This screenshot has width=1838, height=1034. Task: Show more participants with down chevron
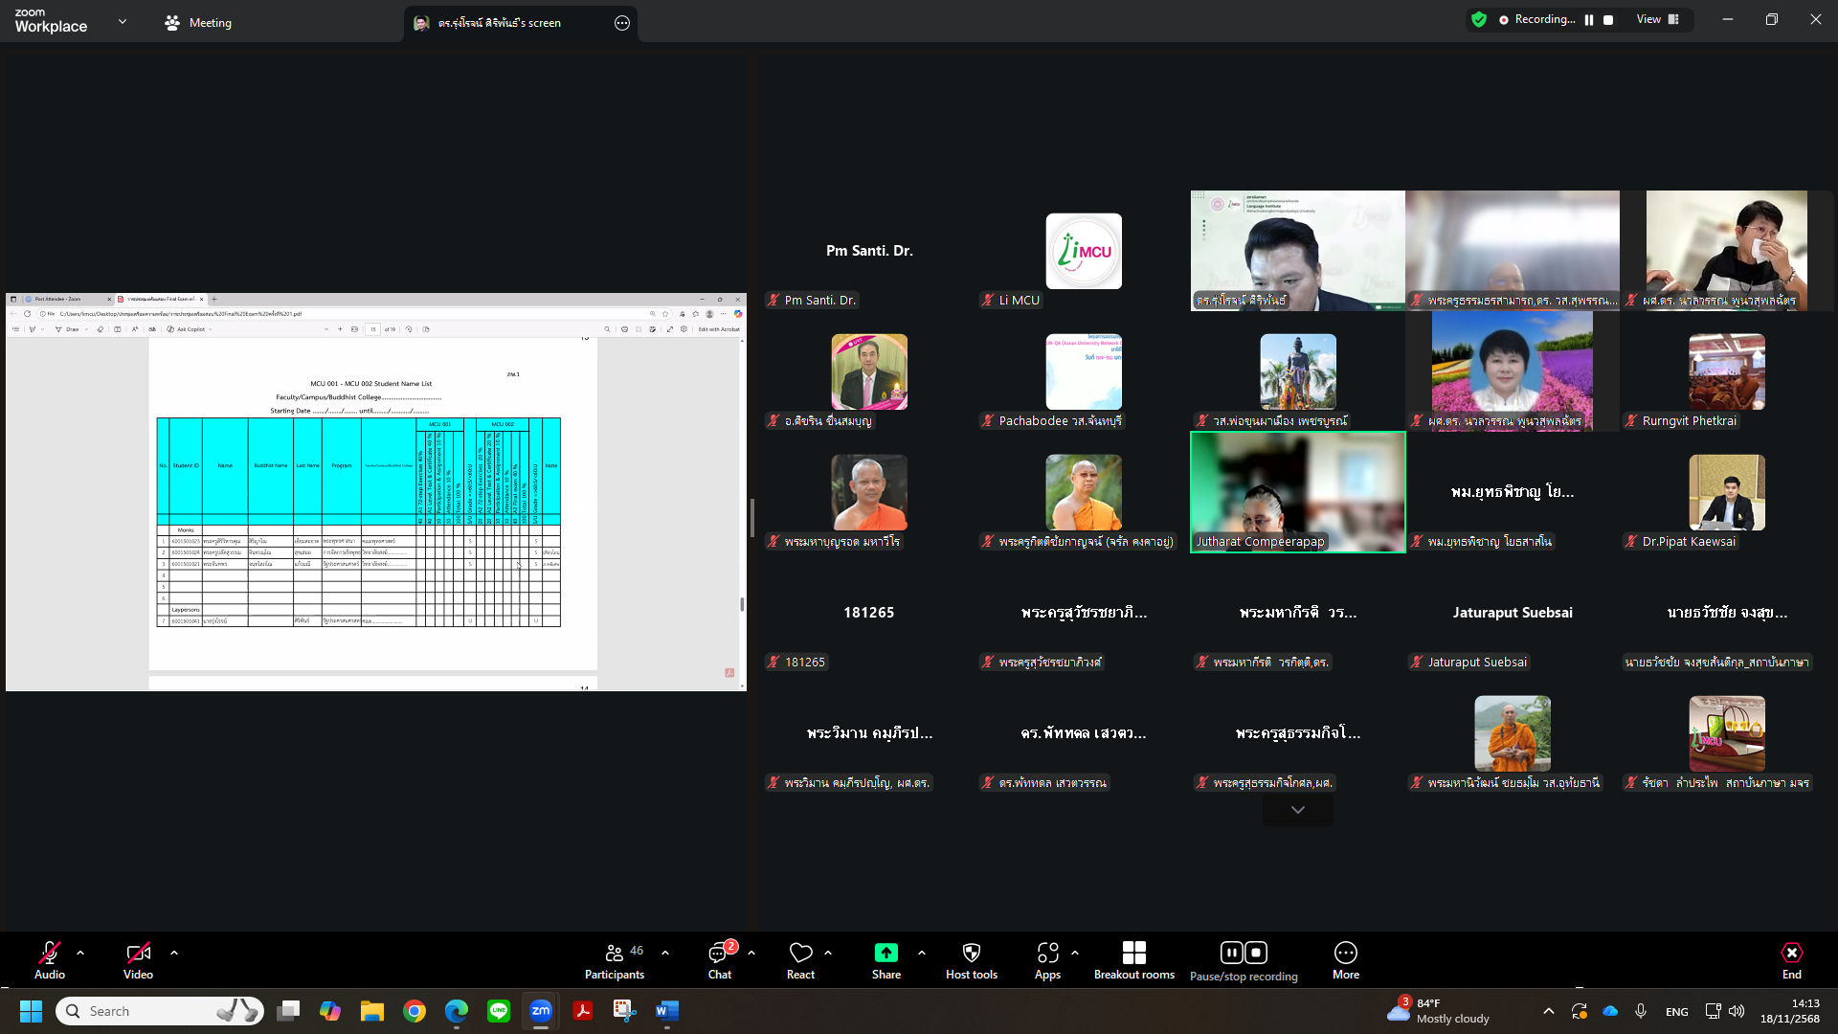point(1297,810)
